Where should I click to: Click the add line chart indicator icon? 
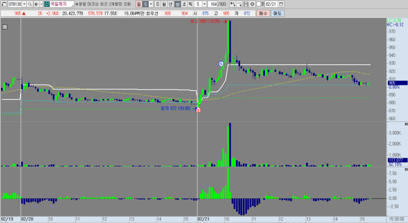(240, 4)
